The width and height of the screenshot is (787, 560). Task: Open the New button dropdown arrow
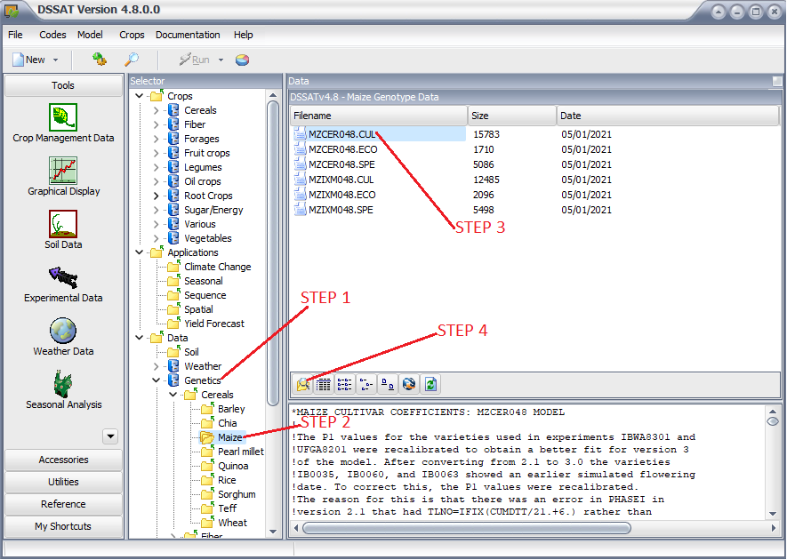pos(56,60)
